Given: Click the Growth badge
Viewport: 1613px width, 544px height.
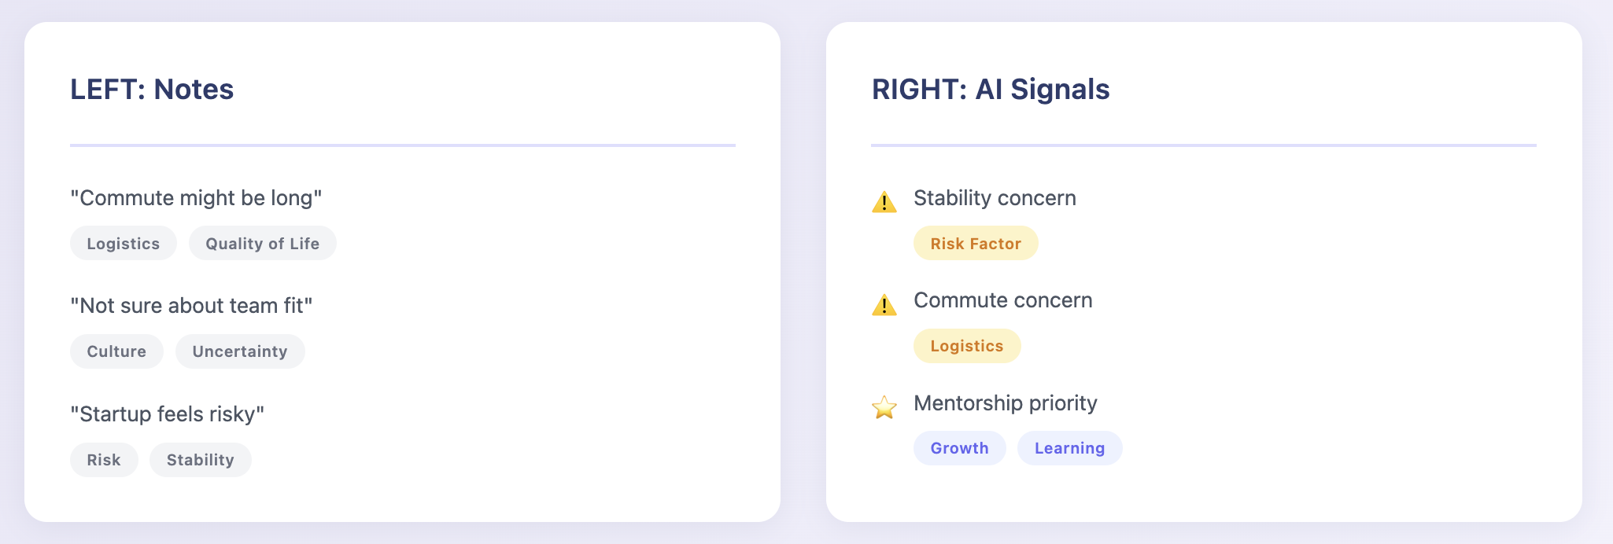Looking at the screenshot, I should tap(959, 447).
